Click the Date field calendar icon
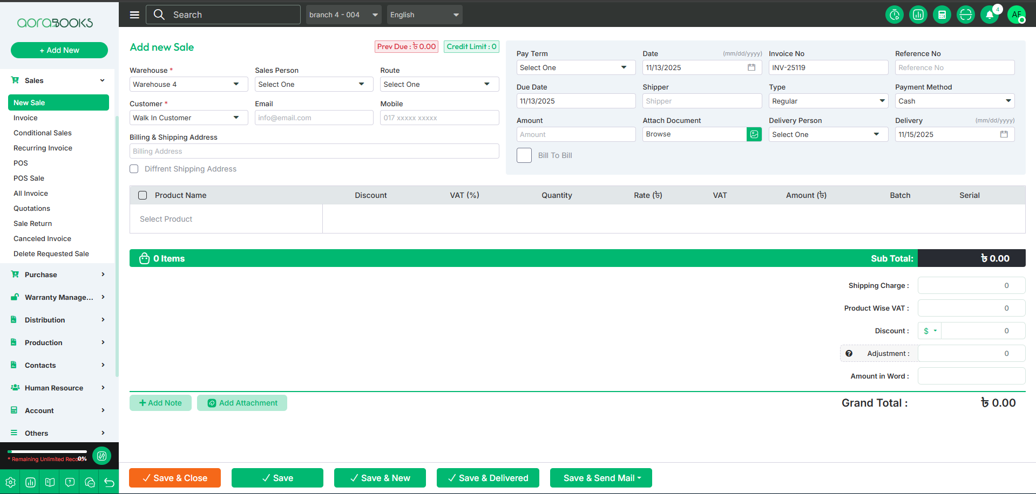This screenshot has width=1036, height=494. tap(751, 67)
